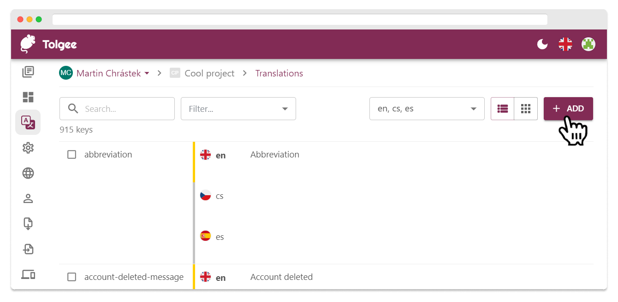Open project members person icon
Screen dimensions: 618x302
(x=28, y=198)
